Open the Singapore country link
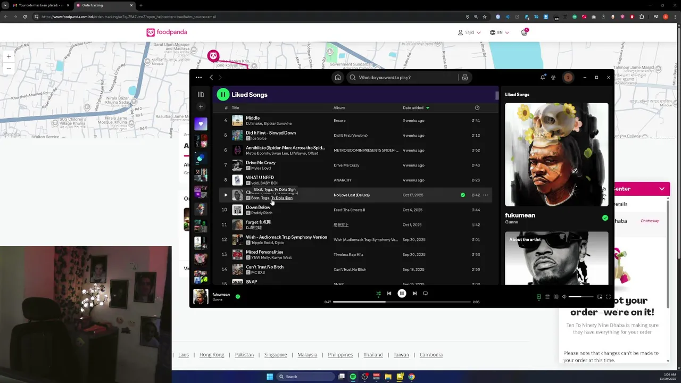The image size is (681, 383). click(276, 355)
